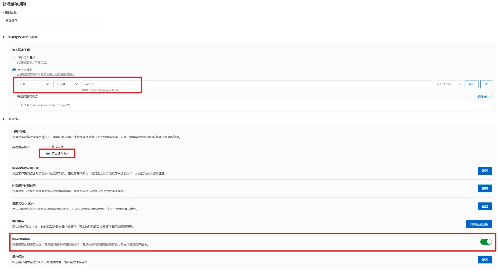Click 升级至企业版 for 端口缓存
This screenshot has width=498, height=272.
[x=479, y=224]
